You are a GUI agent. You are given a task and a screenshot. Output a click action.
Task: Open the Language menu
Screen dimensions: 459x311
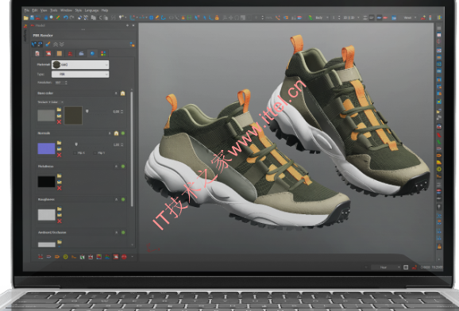coord(91,10)
